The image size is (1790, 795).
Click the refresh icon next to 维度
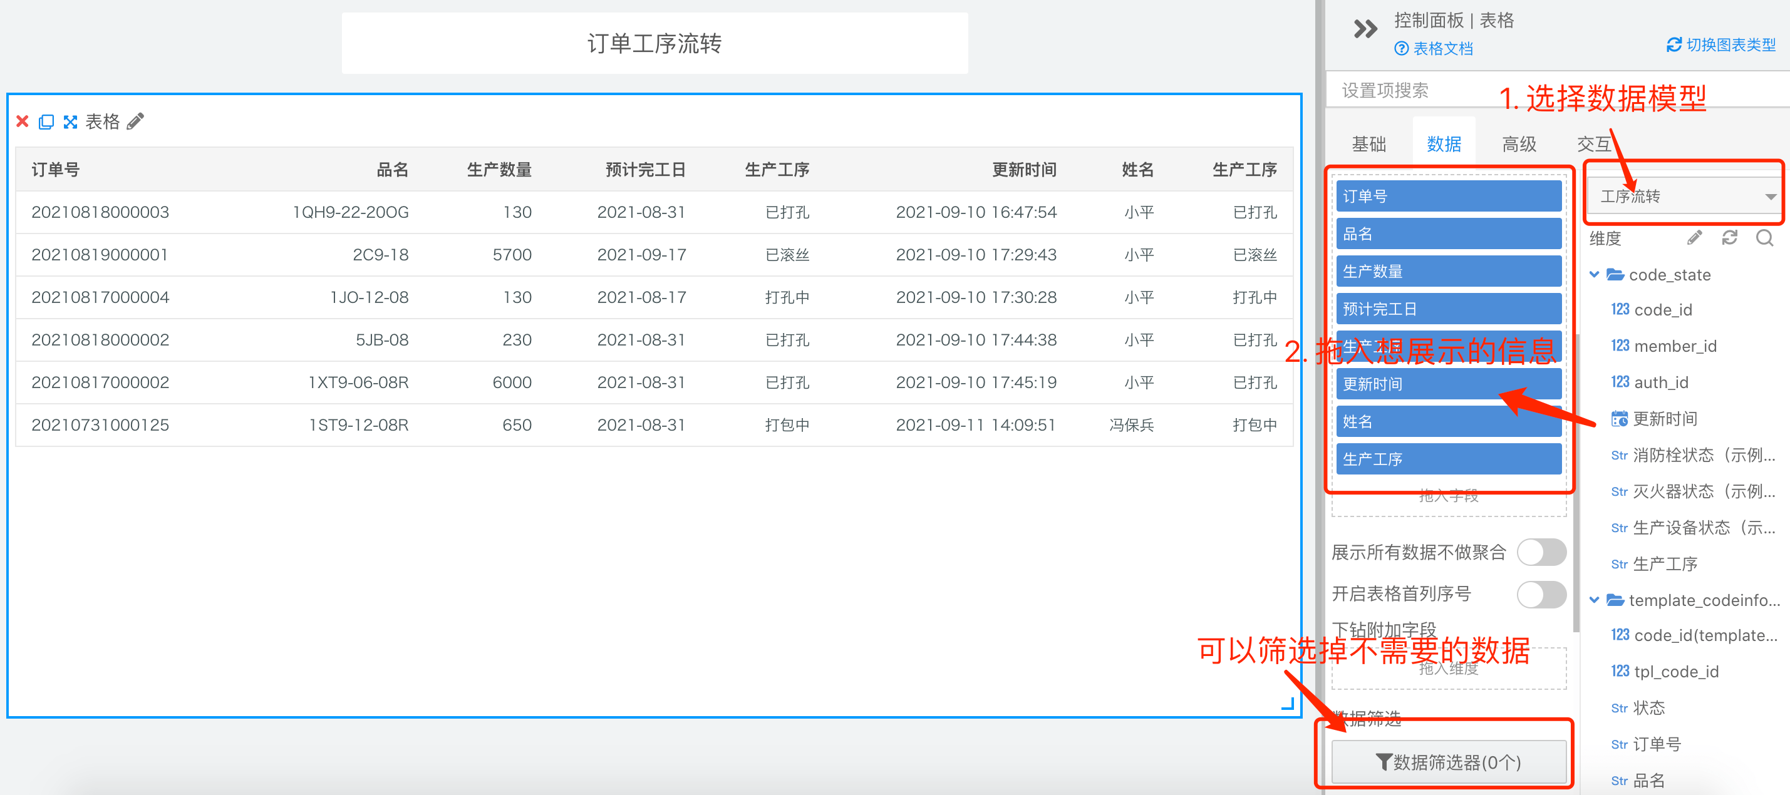click(x=1729, y=238)
